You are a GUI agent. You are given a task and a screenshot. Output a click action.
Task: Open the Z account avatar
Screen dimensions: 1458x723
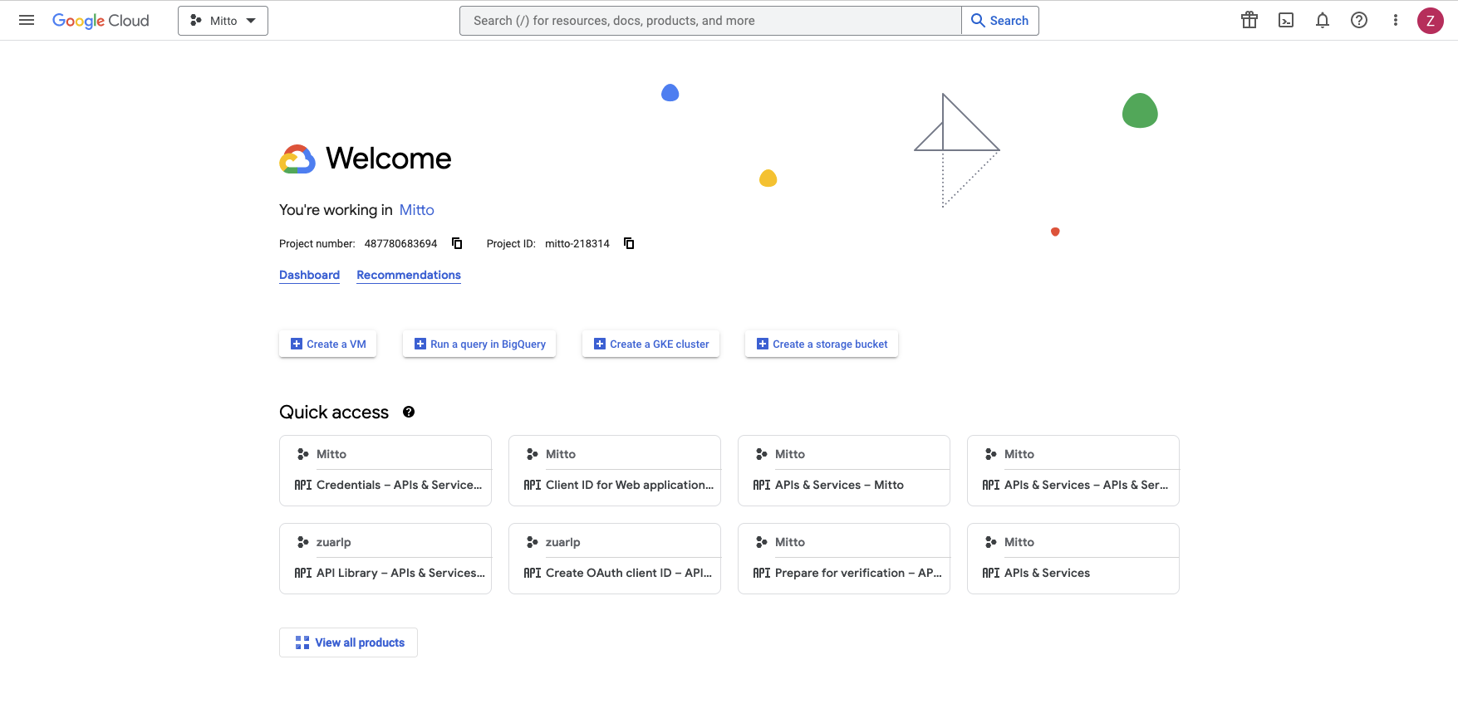point(1431,21)
